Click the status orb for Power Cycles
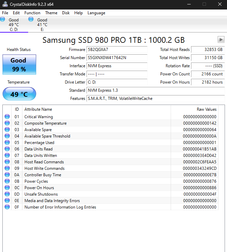Image resolution: width=227 pixels, height=252 pixels. pos(7,181)
